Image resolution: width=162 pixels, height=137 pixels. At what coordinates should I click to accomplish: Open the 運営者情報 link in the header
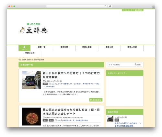(138, 10)
